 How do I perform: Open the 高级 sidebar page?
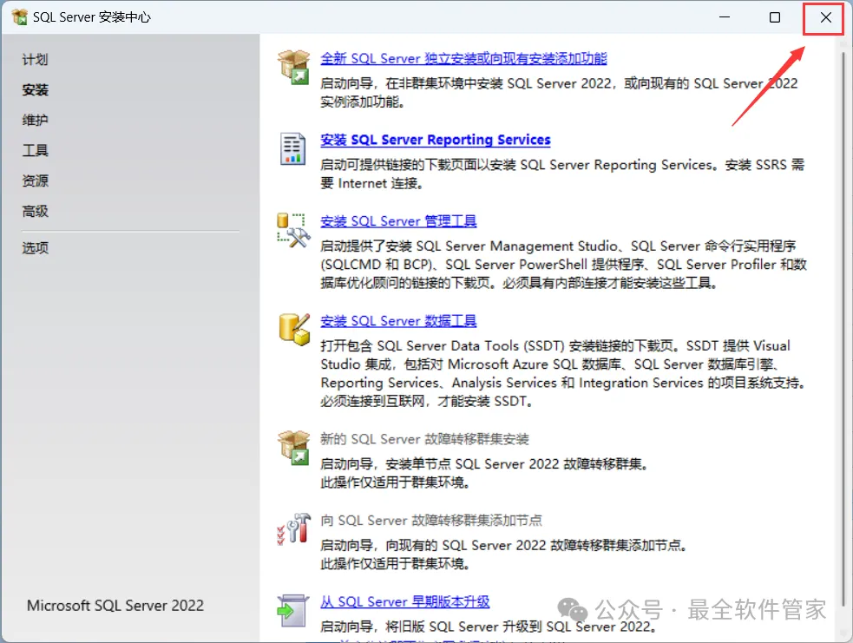point(36,211)
